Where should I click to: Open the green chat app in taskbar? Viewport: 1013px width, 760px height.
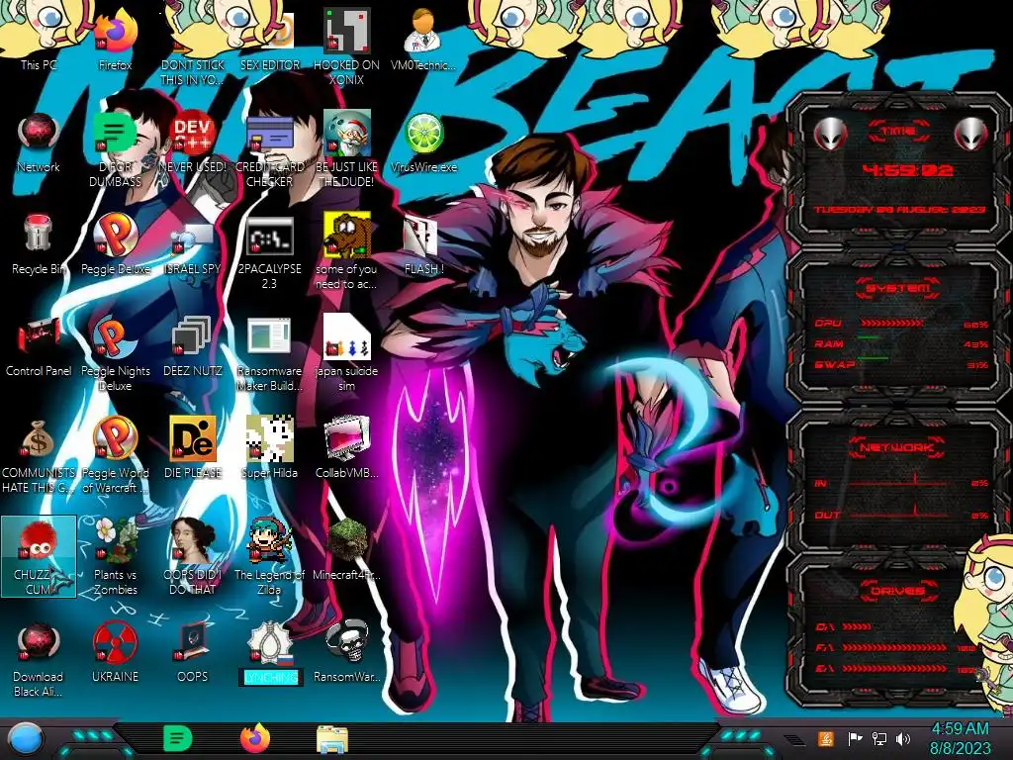click(x=177, y=738)
